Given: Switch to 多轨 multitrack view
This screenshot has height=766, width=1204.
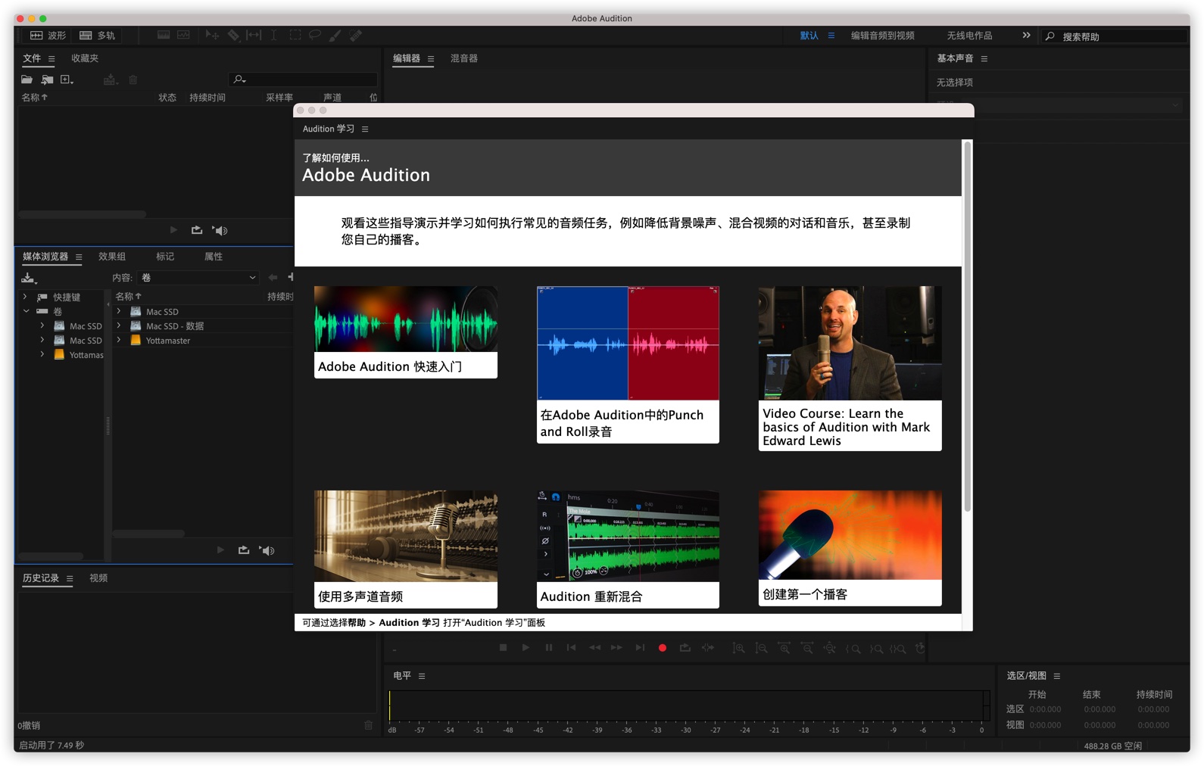Looking at the screenshot, I should [98, 36].
